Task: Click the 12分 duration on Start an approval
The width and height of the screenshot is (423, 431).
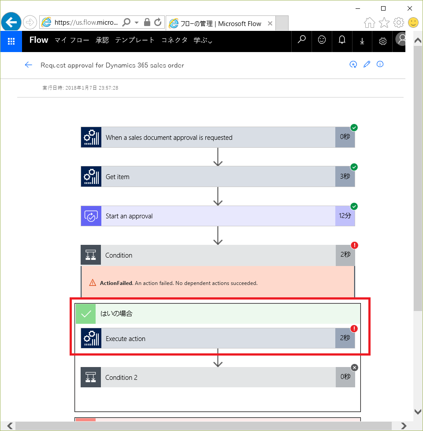Action: pos(345,216)
